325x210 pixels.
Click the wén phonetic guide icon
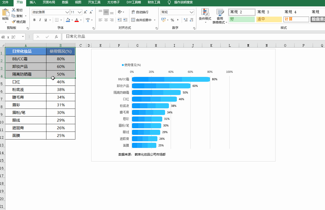tap(88, 20)
